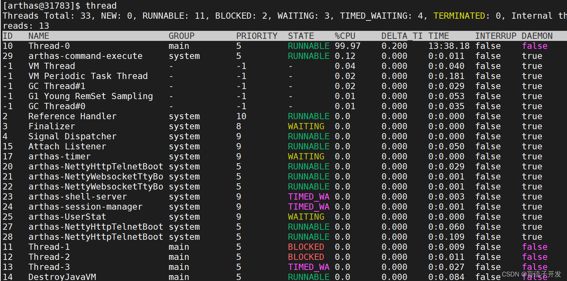Click the %CPU column header
The width and height of the screenshot is (567, 281).
click(345, 36)
